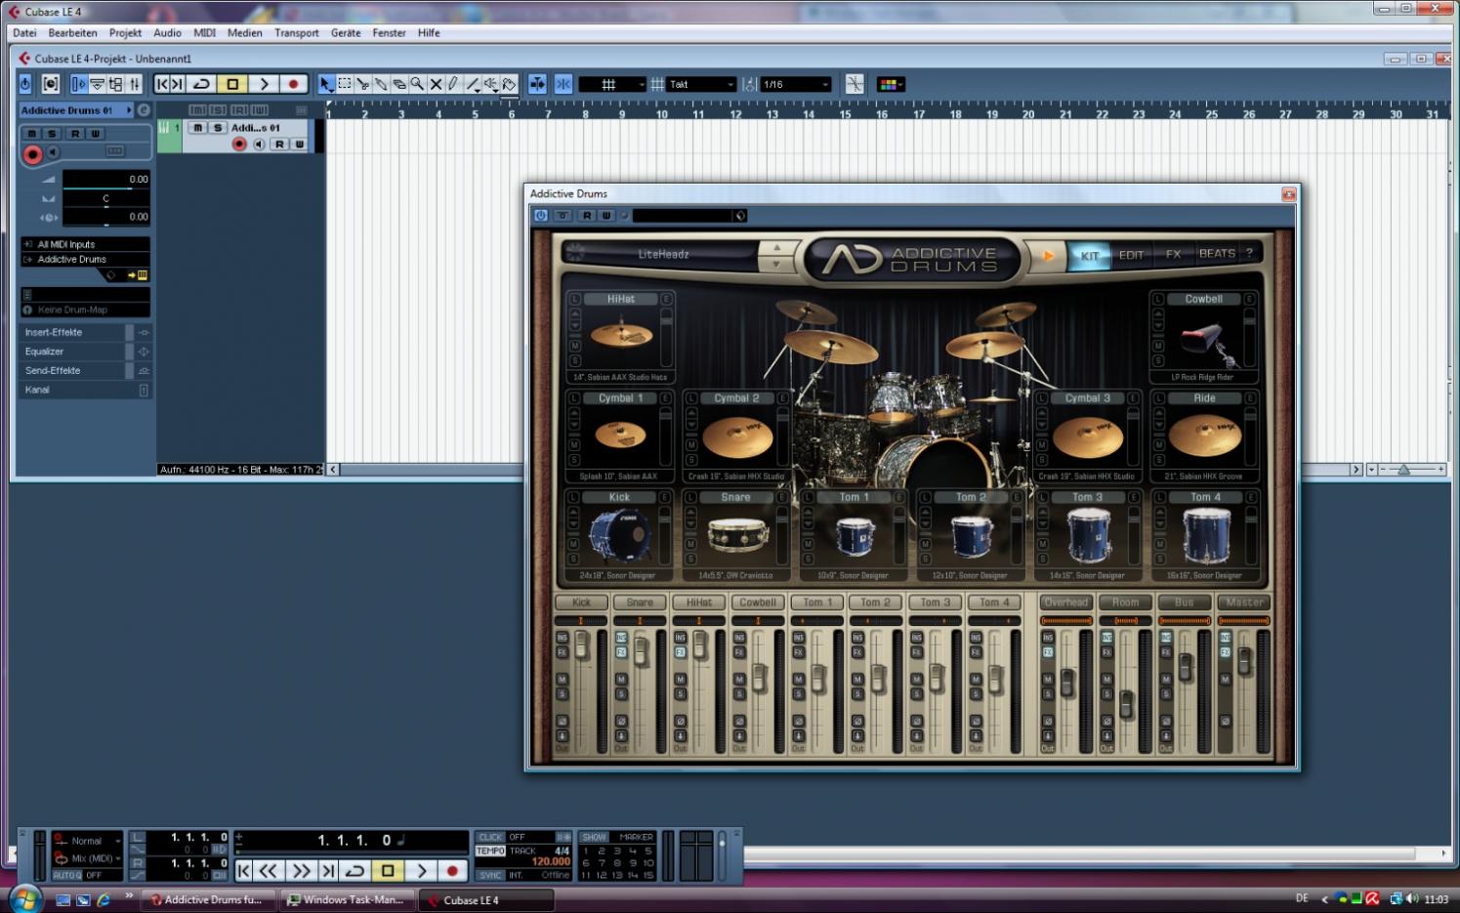Click the toolbar Stop button
Viewport: 1460px width, 913px height.
(232, 84)
